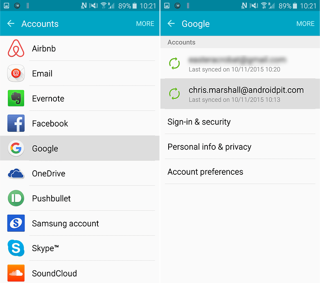
Task: Open the Email account entry
Action: pos(80,73)
